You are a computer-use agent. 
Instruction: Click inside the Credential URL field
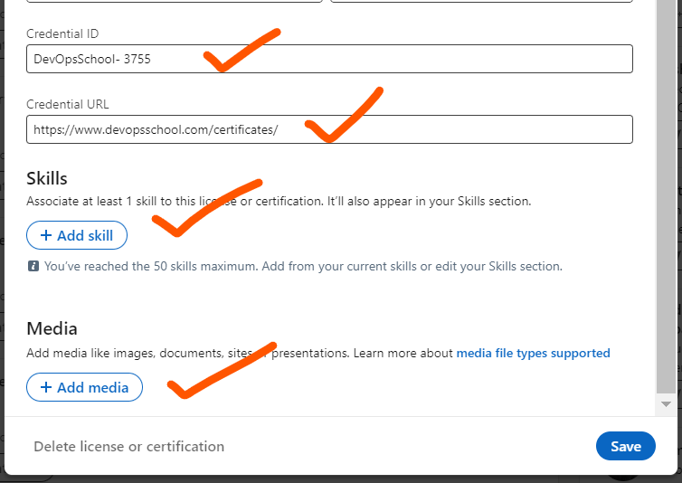click(329, 129)
